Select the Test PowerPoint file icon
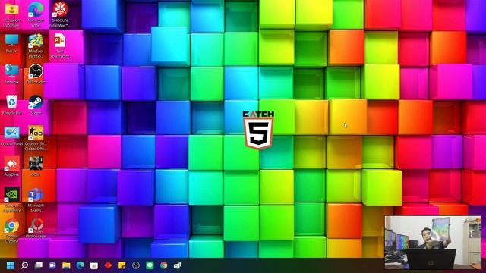Viewport: 486px width, 273px height. [59, 45]
